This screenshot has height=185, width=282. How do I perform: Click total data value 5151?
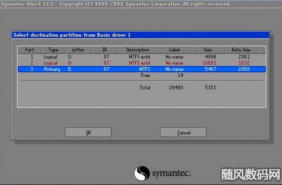point(211,87)
